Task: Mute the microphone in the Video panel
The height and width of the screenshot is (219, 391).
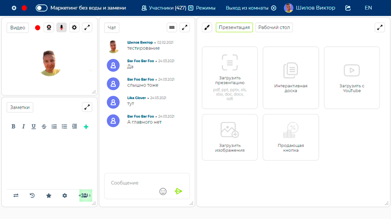Action: tap(62, 28)
